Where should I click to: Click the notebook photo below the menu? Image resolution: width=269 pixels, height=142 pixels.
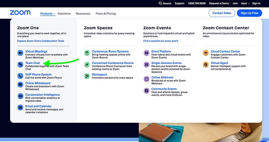pyautogui.click(x=200, y=132)
